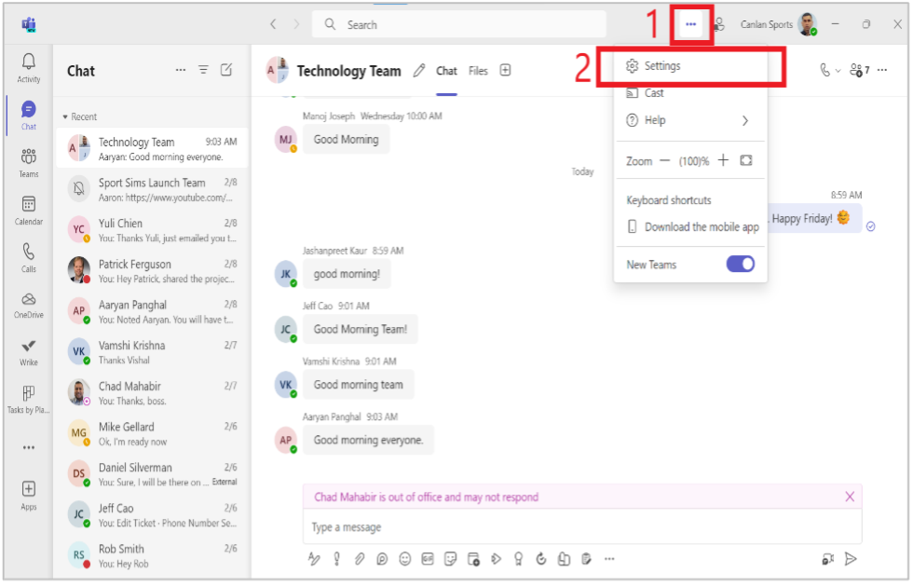Filter the chat list
The height and width of the screenshot is (586, 913).
203,70
